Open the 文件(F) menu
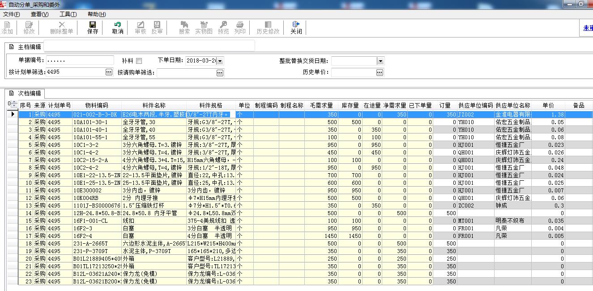Screen dimensions: 593x291 pos(12,14)
